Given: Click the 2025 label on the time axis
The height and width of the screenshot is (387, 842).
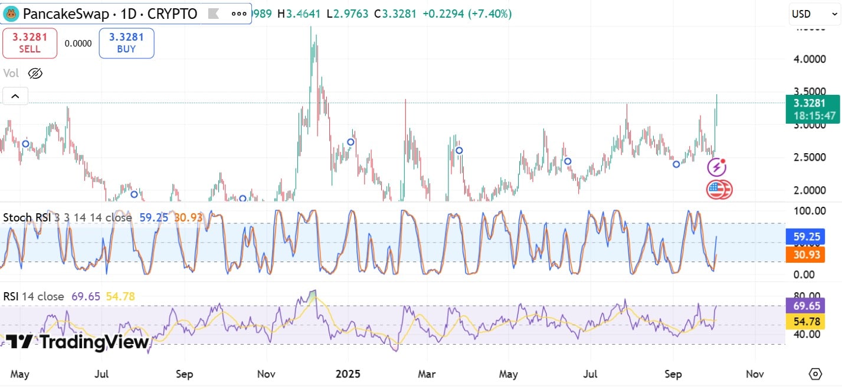Looking at the screenshot, I should coord(349,373).
